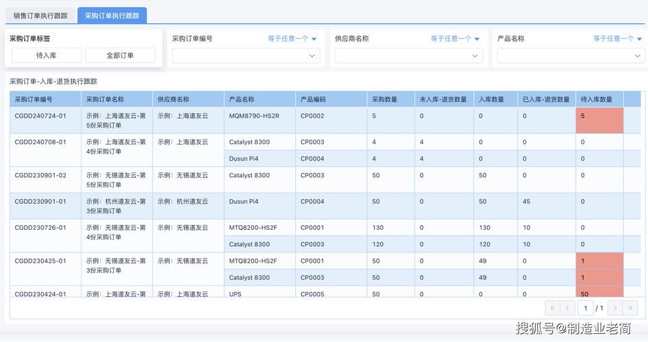Click previous page arrow icon
Viewport: 648px width, 342px height.
(568, 308)
